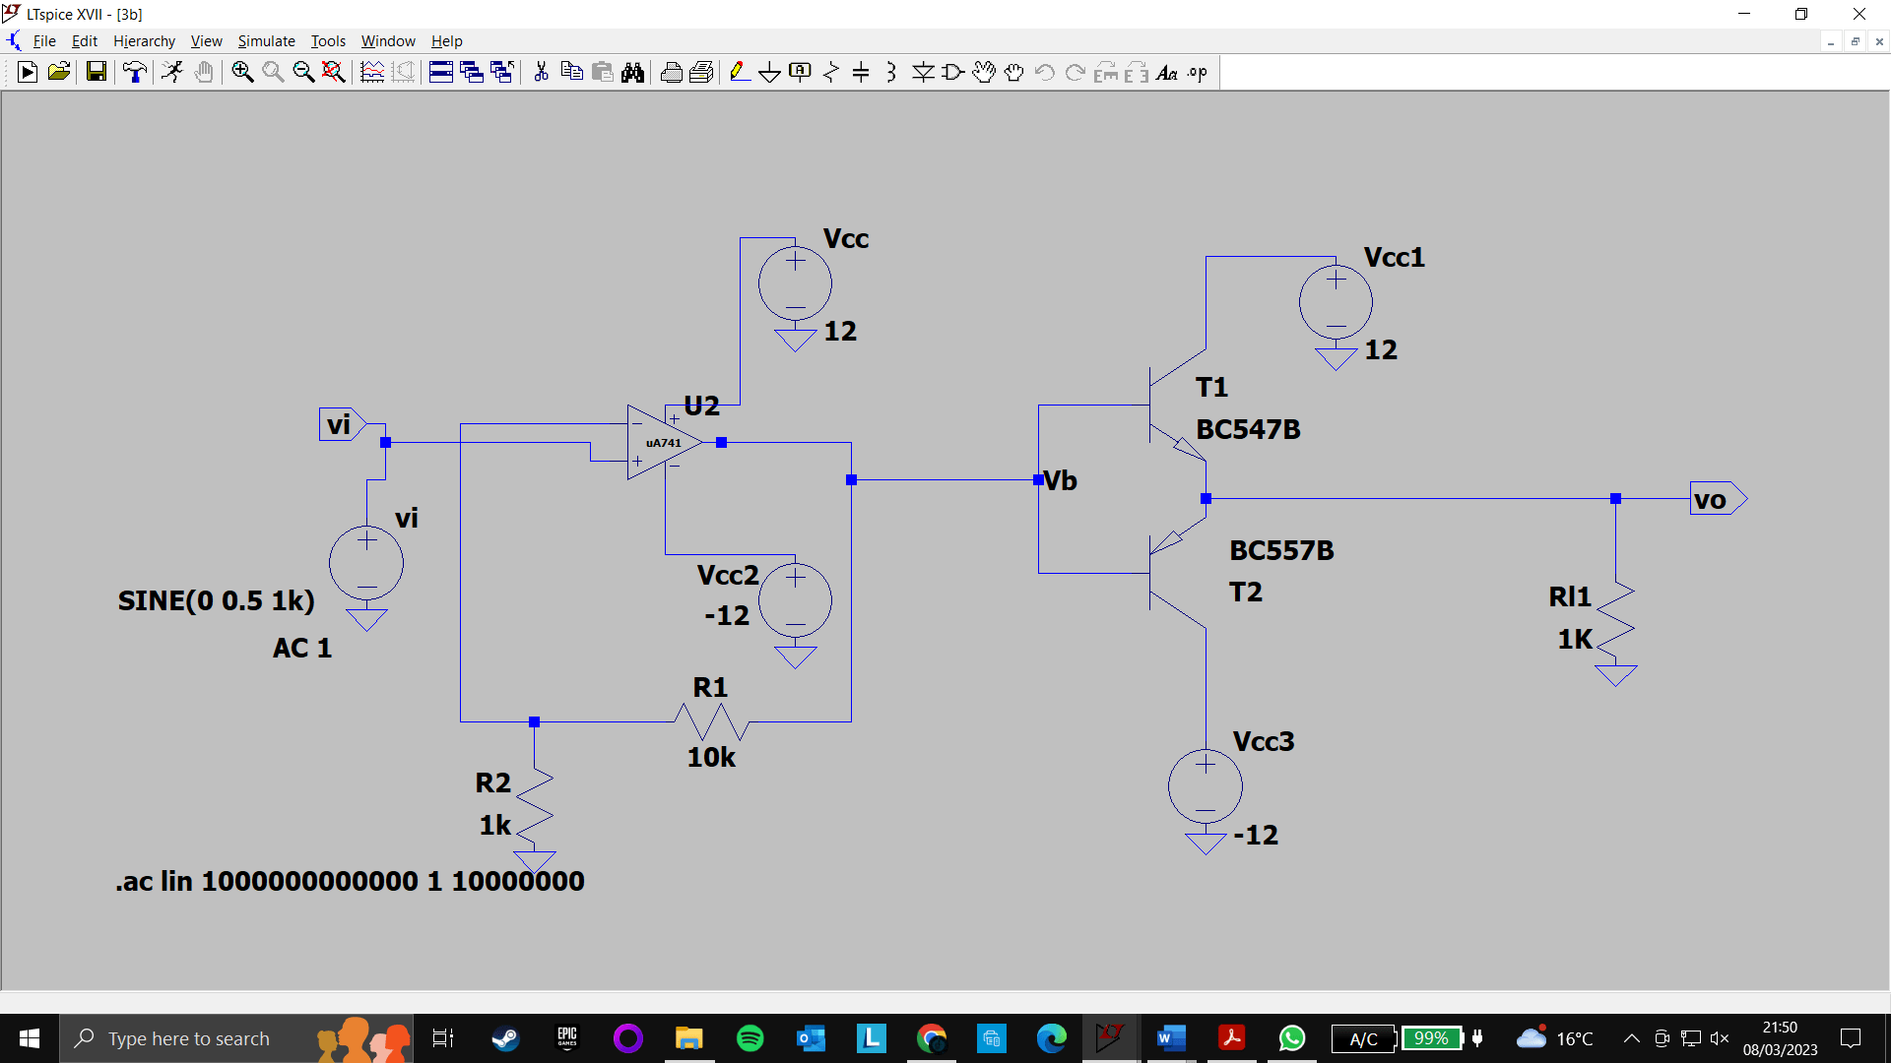
Task: Halt the running simulation
Action: coord(172,72)
